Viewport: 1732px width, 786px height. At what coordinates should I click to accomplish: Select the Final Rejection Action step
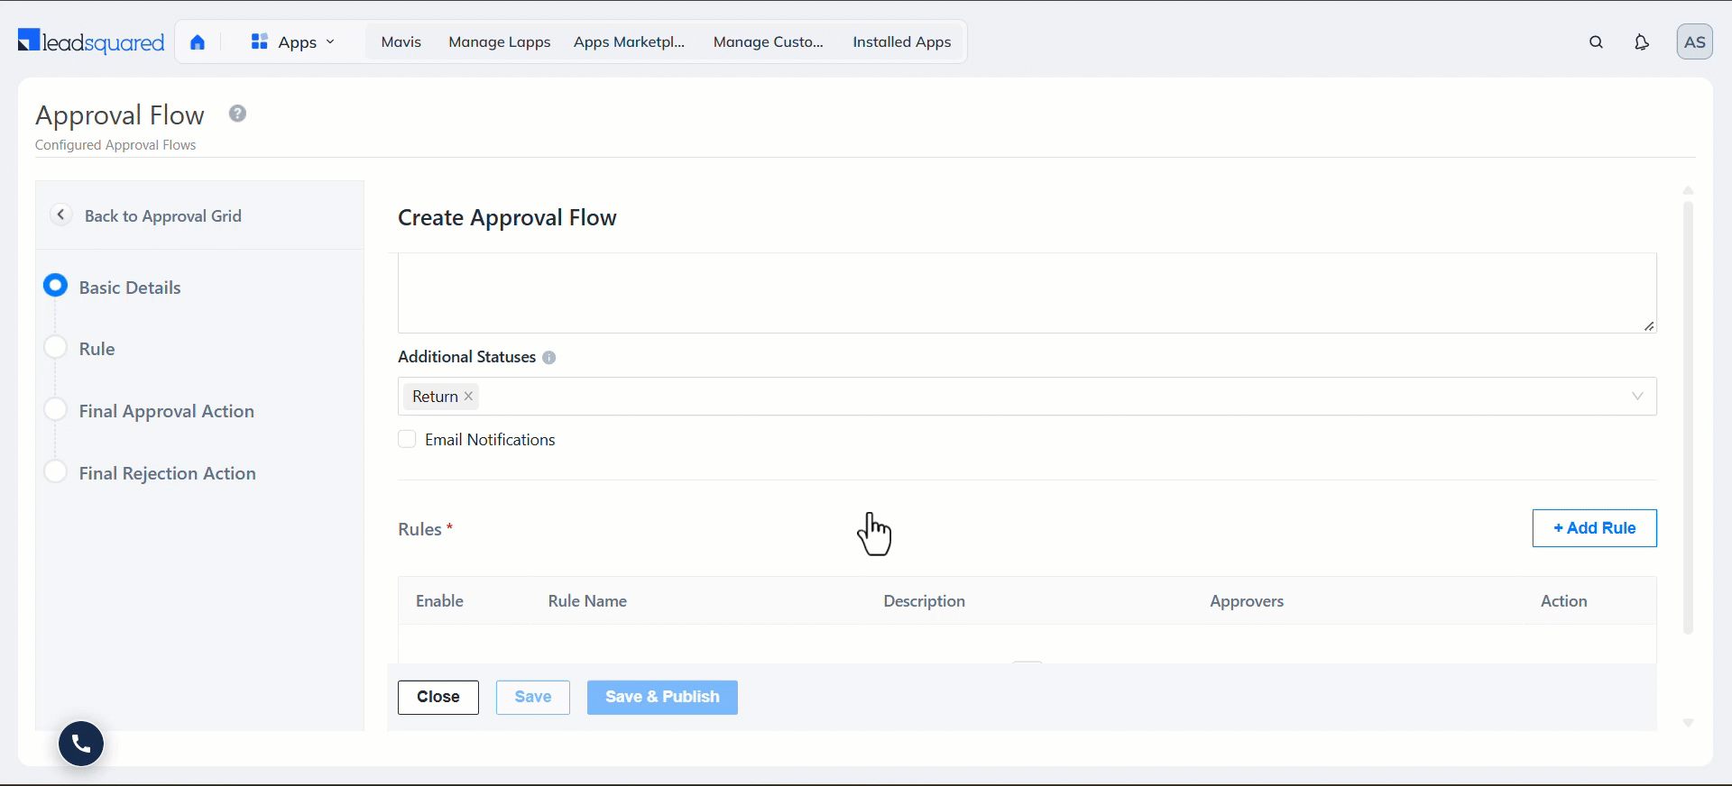[150, 473]
